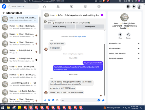The image size is (145, 110).
Task: Attach a file with the image icon
Action: coord(49,100)
